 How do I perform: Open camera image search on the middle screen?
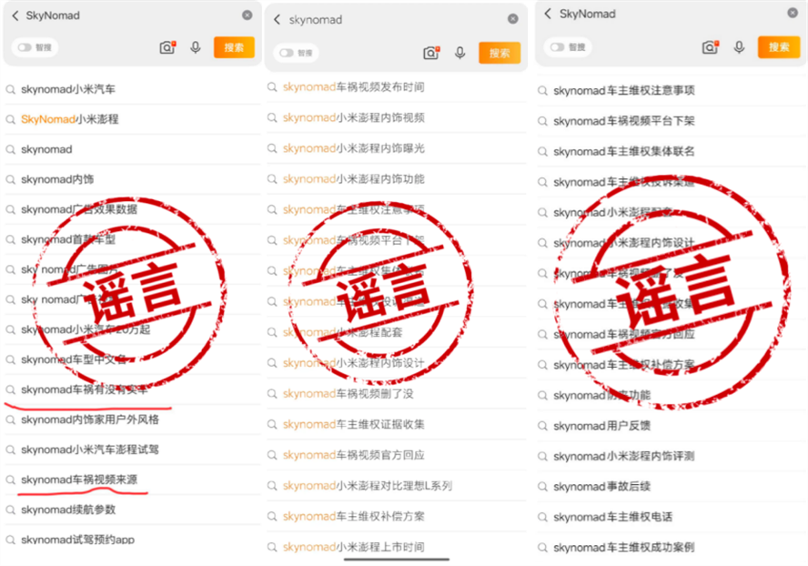[x=431, y=53]
